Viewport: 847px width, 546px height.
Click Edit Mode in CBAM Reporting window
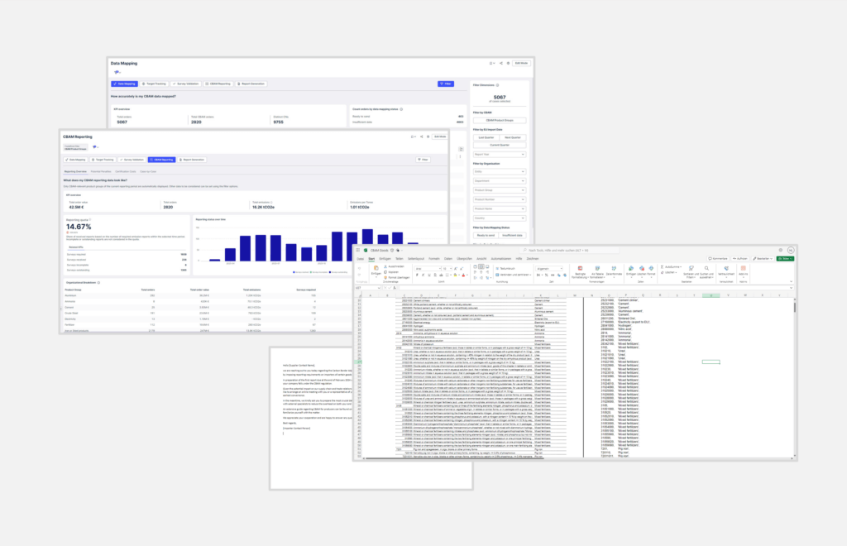[x=440, y=136]
